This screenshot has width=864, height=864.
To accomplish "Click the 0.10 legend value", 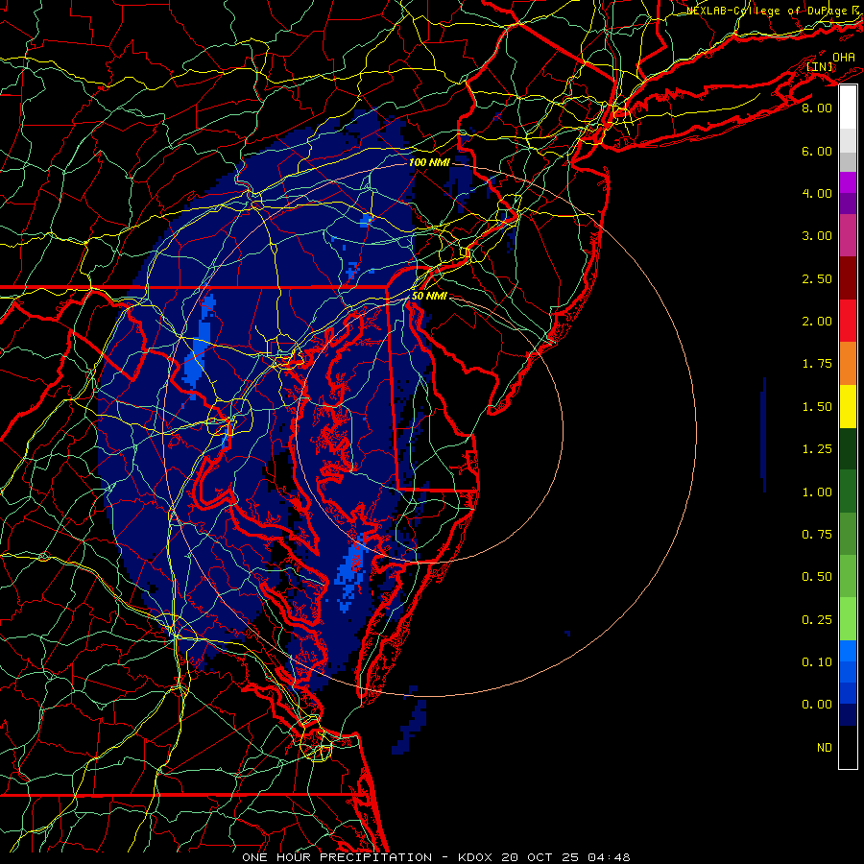I will pyautogui.click(x=817, y=662).
